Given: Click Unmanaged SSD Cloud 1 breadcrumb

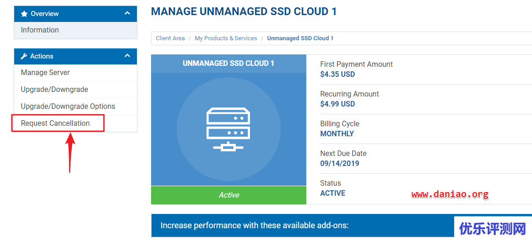Looking at the screenshot, I should pos(300,38).
